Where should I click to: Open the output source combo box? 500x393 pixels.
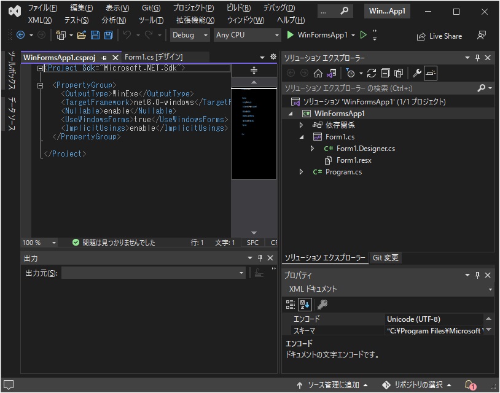pos(154,273)
